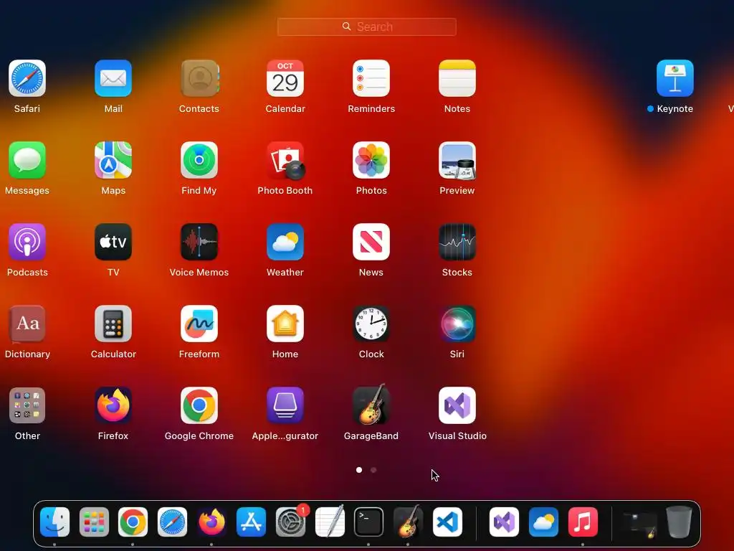Open Firefox from the Launchpad grid
734x551 pixels.
[x=113, y=405]
